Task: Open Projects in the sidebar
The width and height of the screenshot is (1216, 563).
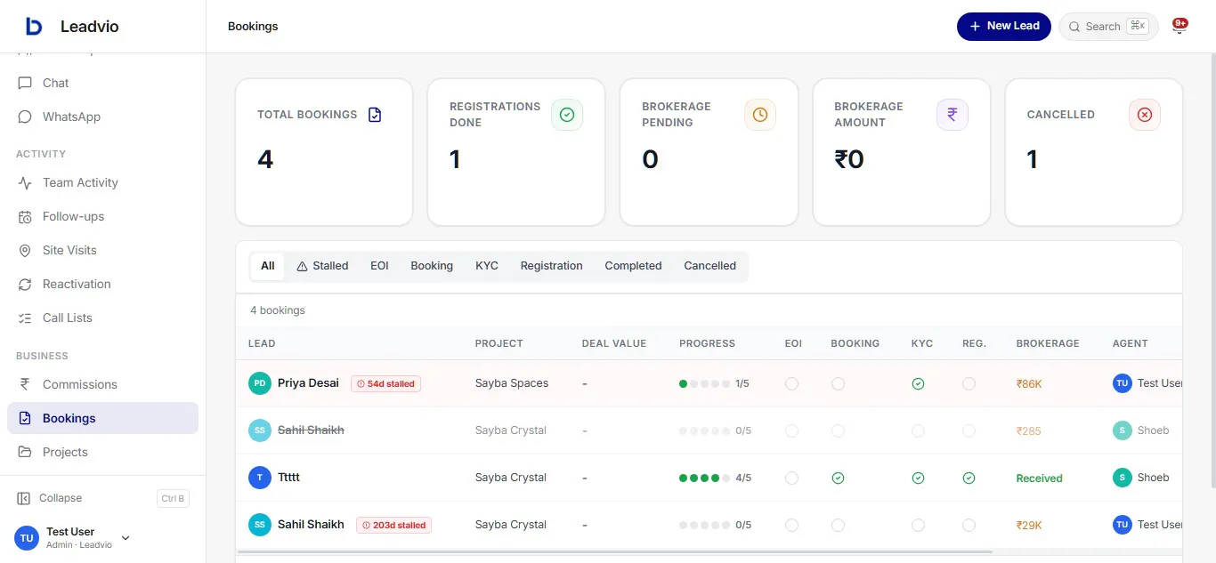Action: (x=102, y=452)
